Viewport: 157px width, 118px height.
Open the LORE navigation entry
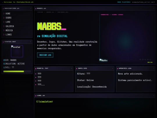pyautogui.click(x=17, y=22)
